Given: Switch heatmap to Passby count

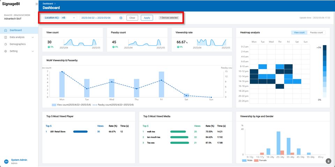Looking at the screenshot, I should (316, 32).
